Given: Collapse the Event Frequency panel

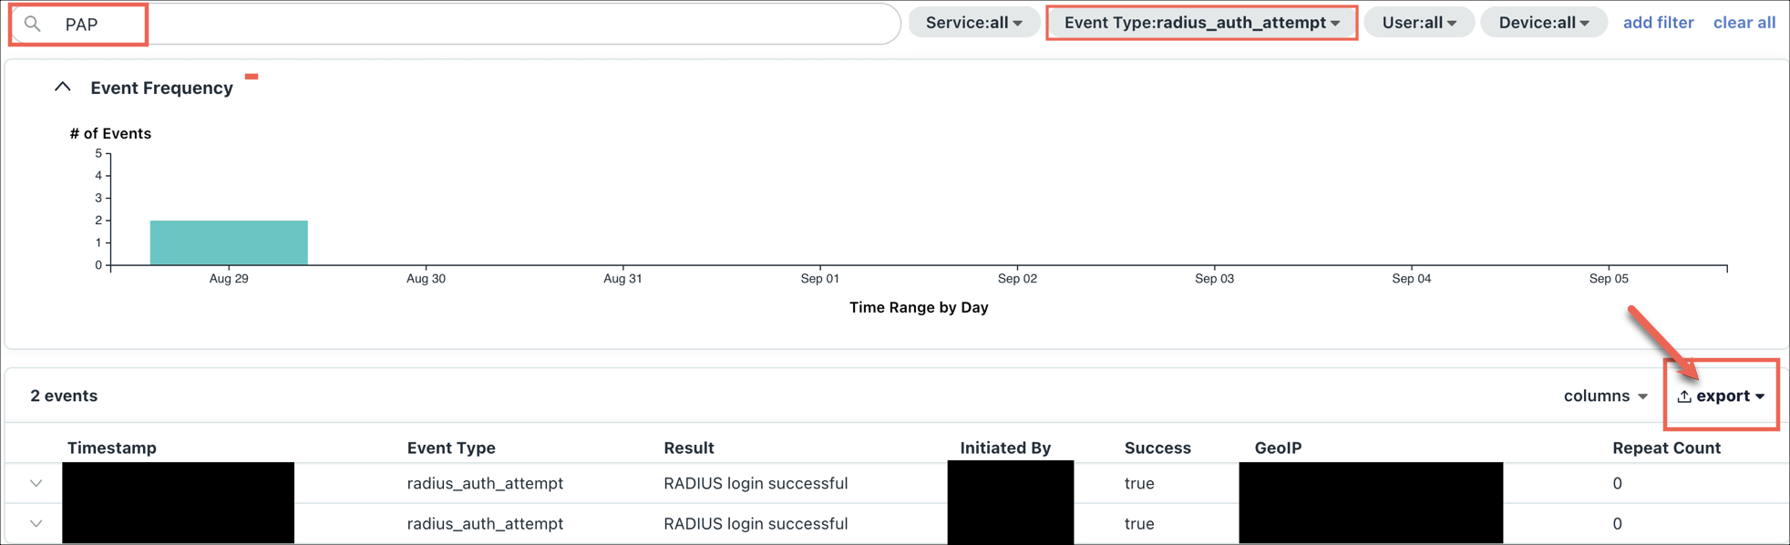Looking at the screenshot, I should pyautogui.click(x=62, y=87).
